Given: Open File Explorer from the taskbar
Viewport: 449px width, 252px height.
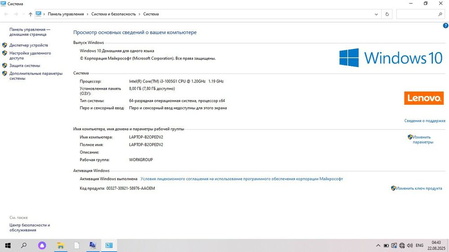Looking at the screenshot, I should pyautogui.click(x=61, y=245).
